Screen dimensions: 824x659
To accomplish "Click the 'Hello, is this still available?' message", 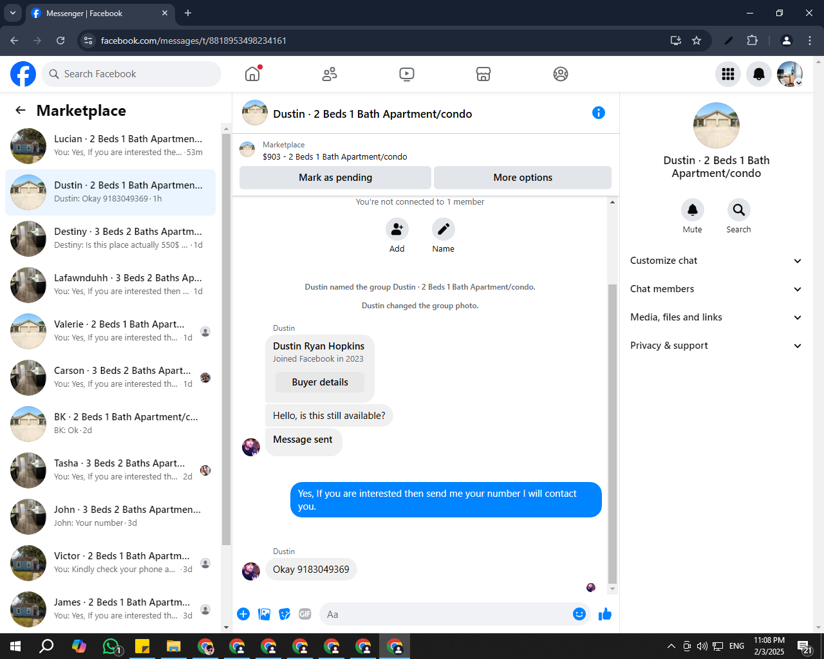I will pyautogui.click(x=329, y=416).
